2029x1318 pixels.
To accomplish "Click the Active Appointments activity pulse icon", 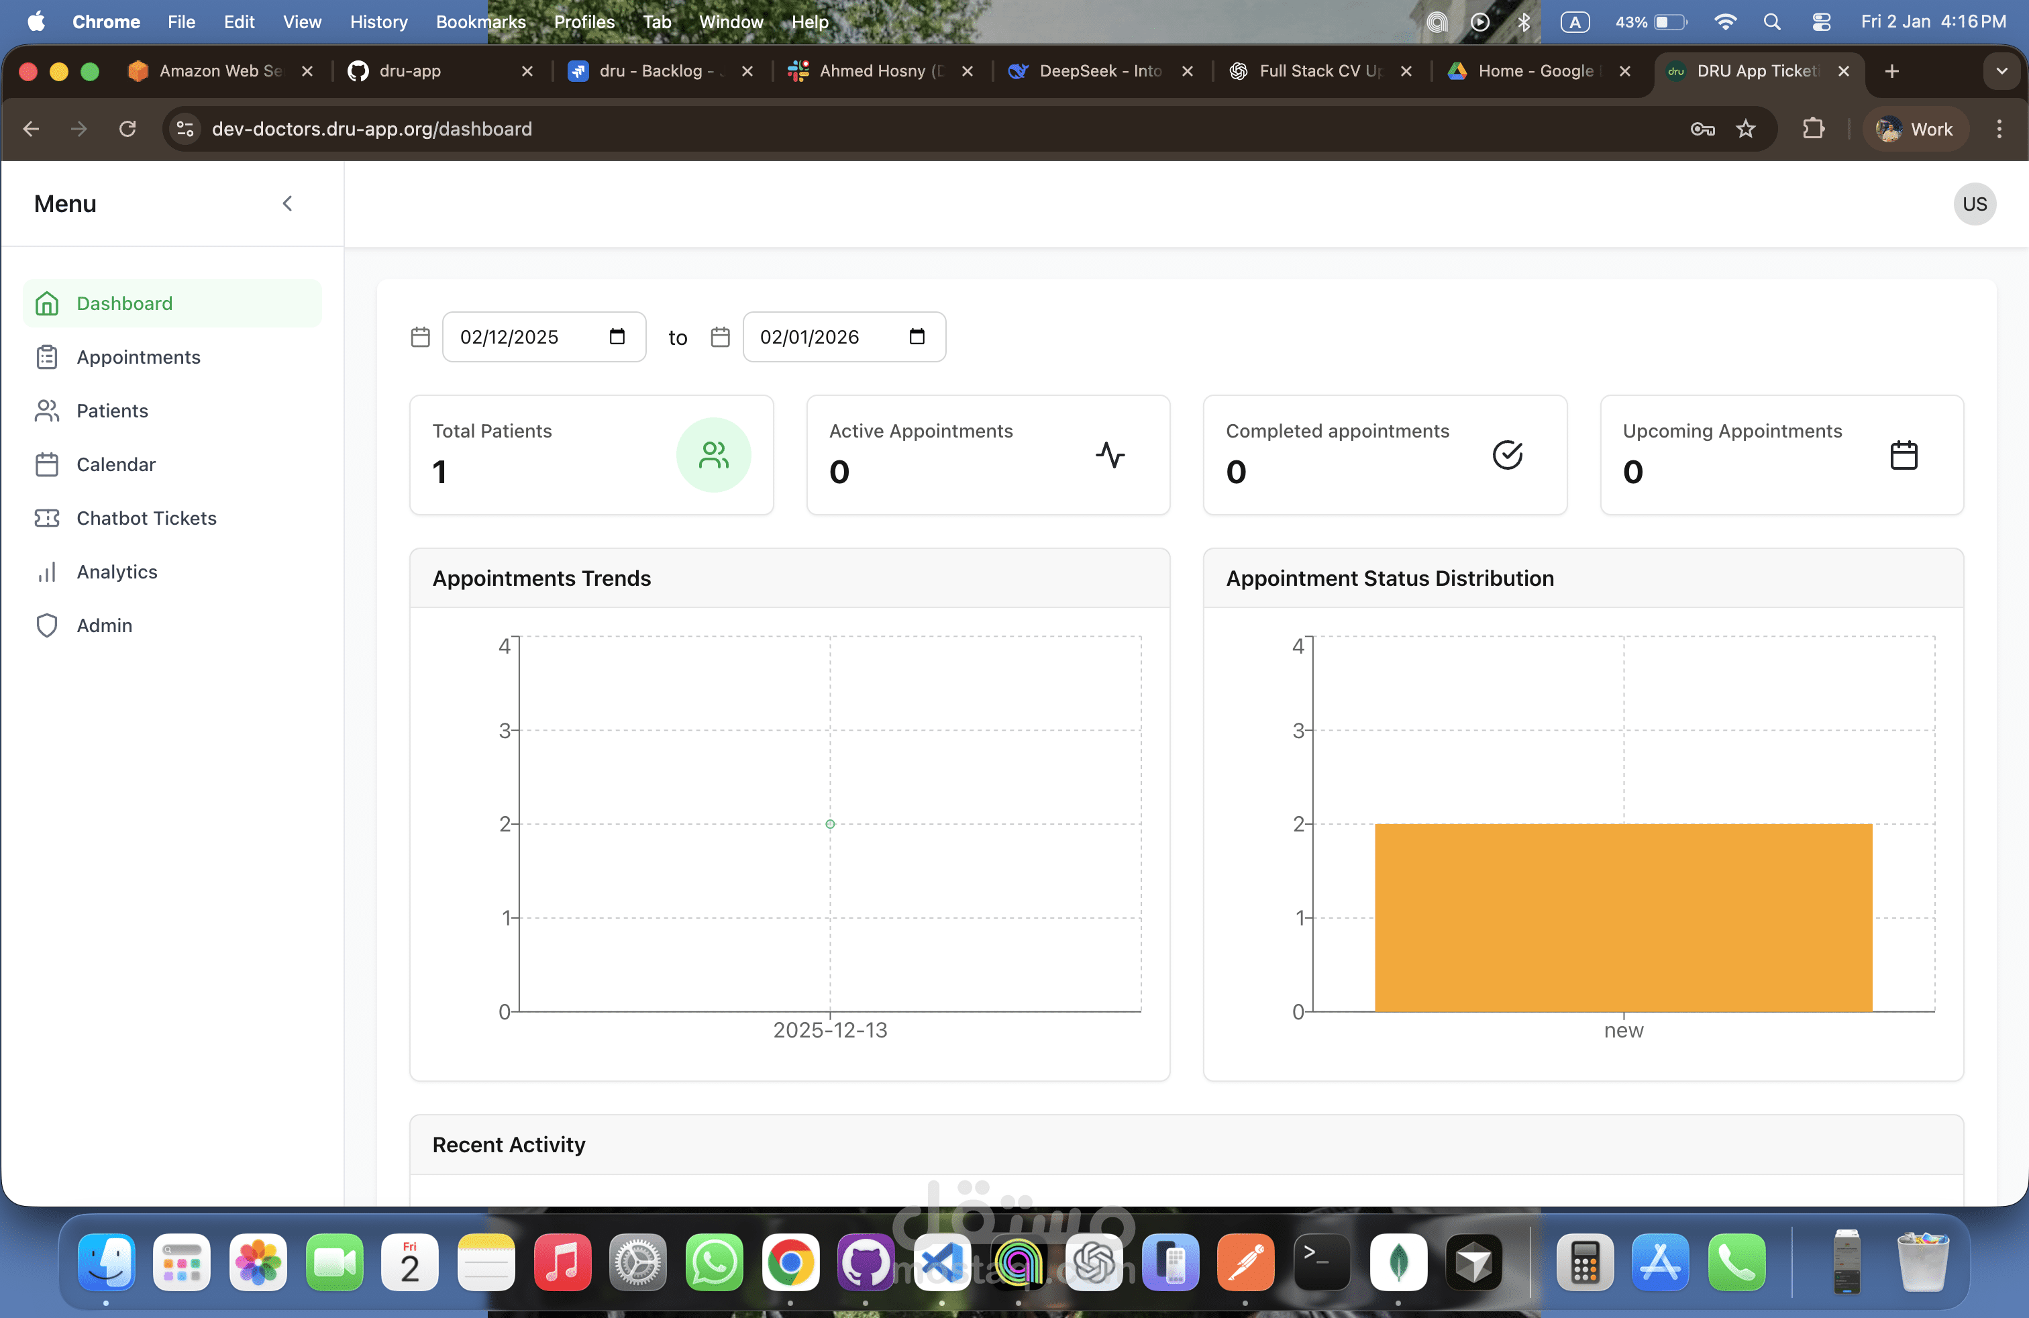I will pyautogui.click(x=1109, y=454).
